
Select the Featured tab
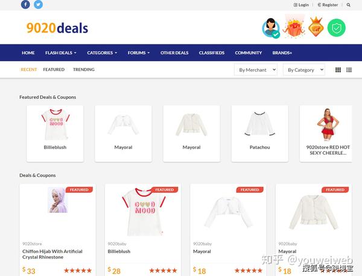point(54,70)
